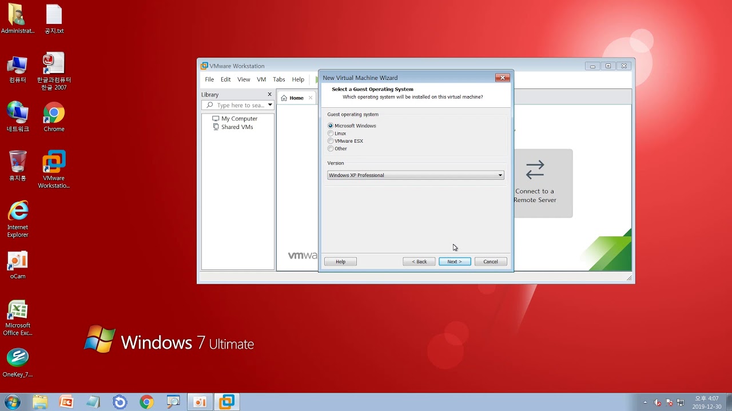This screenshot has width=732, height=411.
Task: Open the blue circular arrow taskbar icon
Action: 120,402
